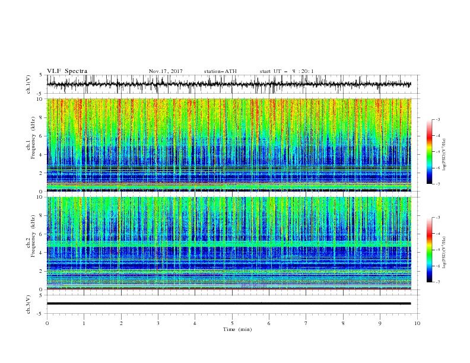The height and width of the screenshot is (363, 470).
Task: Click the "6" tick on ch.1 frequency axis
Action: click(x=42, y=136)
